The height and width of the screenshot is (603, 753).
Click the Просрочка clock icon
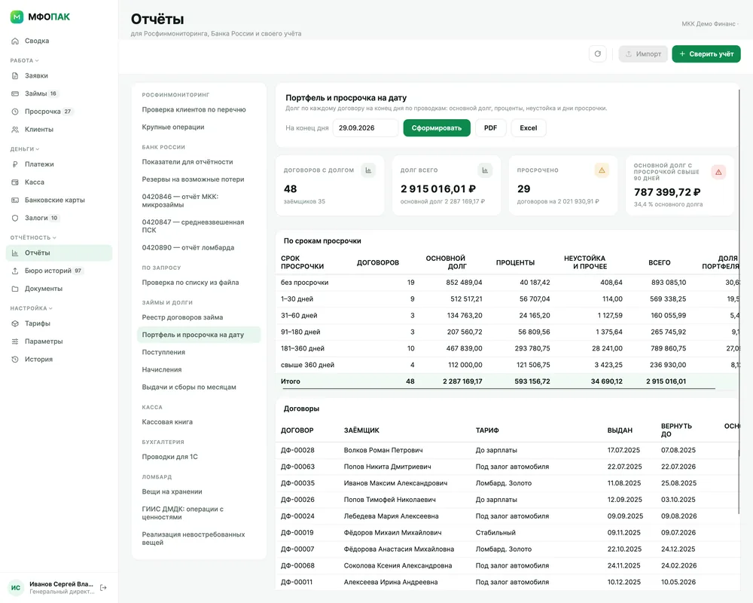(15, 112)
